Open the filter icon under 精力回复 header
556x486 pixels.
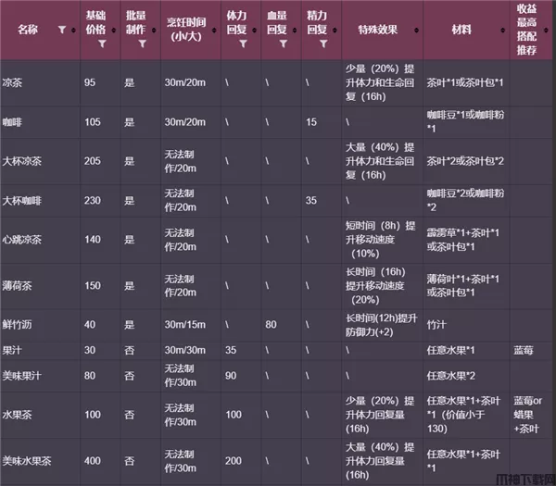click(x=323, y=44)
